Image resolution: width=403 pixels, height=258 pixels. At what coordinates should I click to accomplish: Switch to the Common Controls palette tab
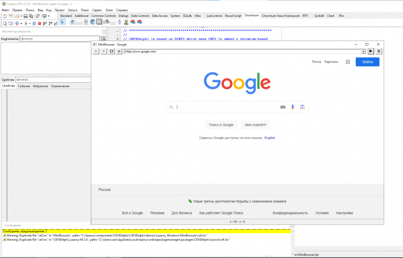point(103,16)
